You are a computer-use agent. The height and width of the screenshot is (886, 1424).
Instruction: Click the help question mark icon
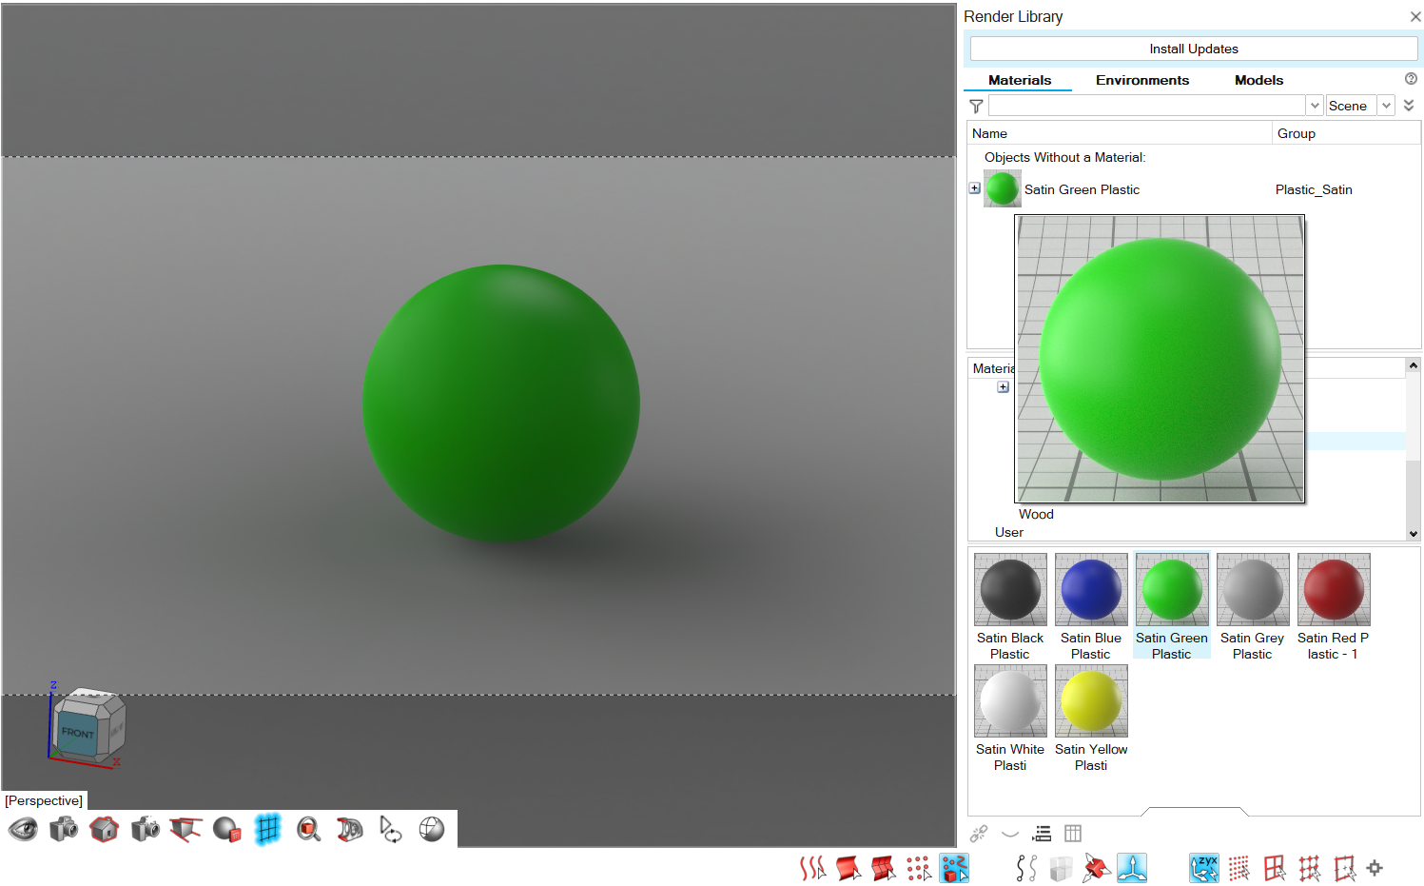click(1411, 79)
